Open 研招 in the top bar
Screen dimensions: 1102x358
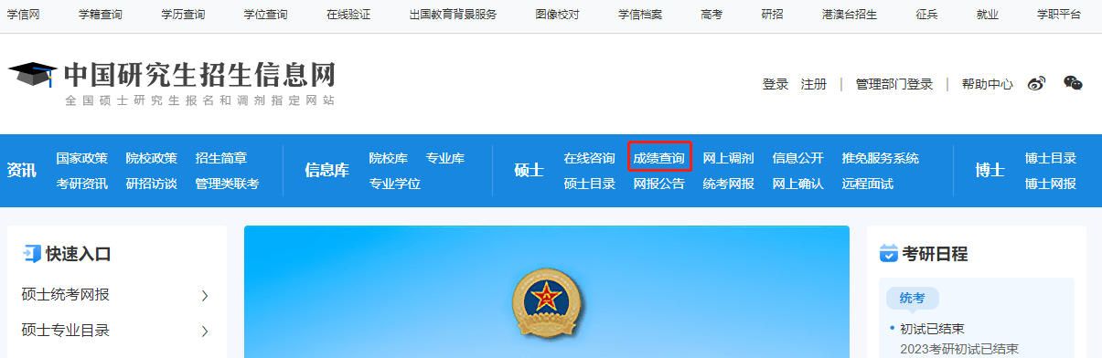pyautogui.click(x=772, y=15)
